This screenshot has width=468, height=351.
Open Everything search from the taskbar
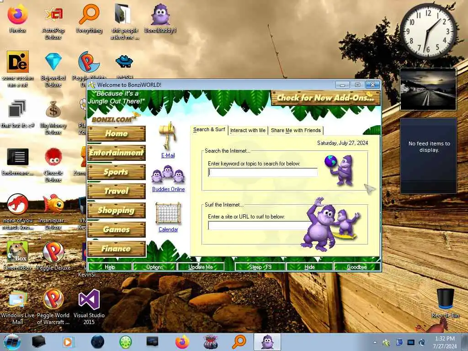[239, 342]
